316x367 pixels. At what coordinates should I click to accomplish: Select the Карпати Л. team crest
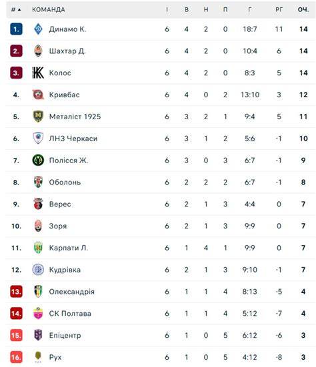coord(38,248)
